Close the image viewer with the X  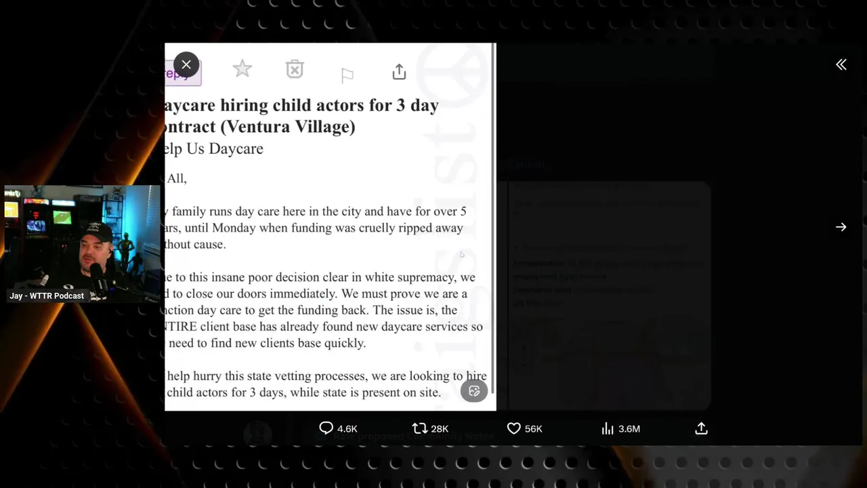tap(186, 64)
